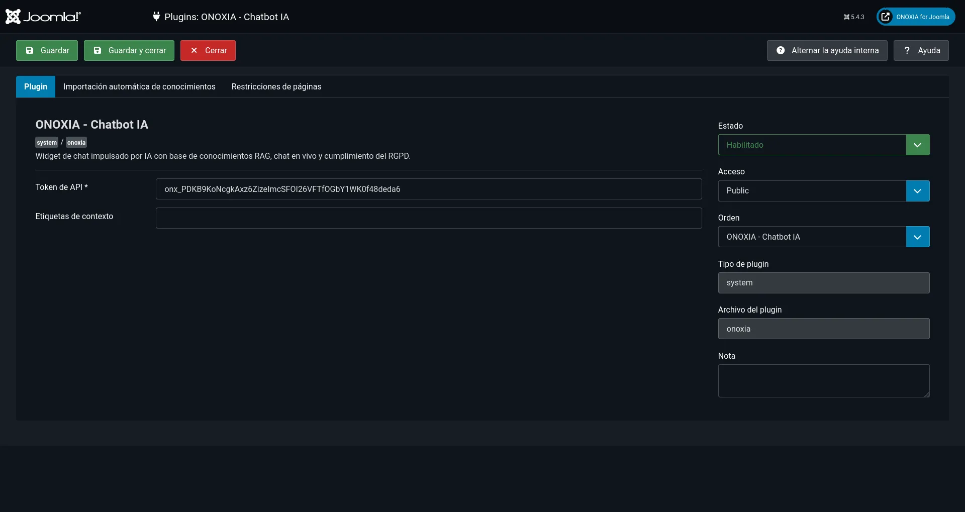965x512 pixels.
Task: Click the Nota text area
Action: [824, 381]
